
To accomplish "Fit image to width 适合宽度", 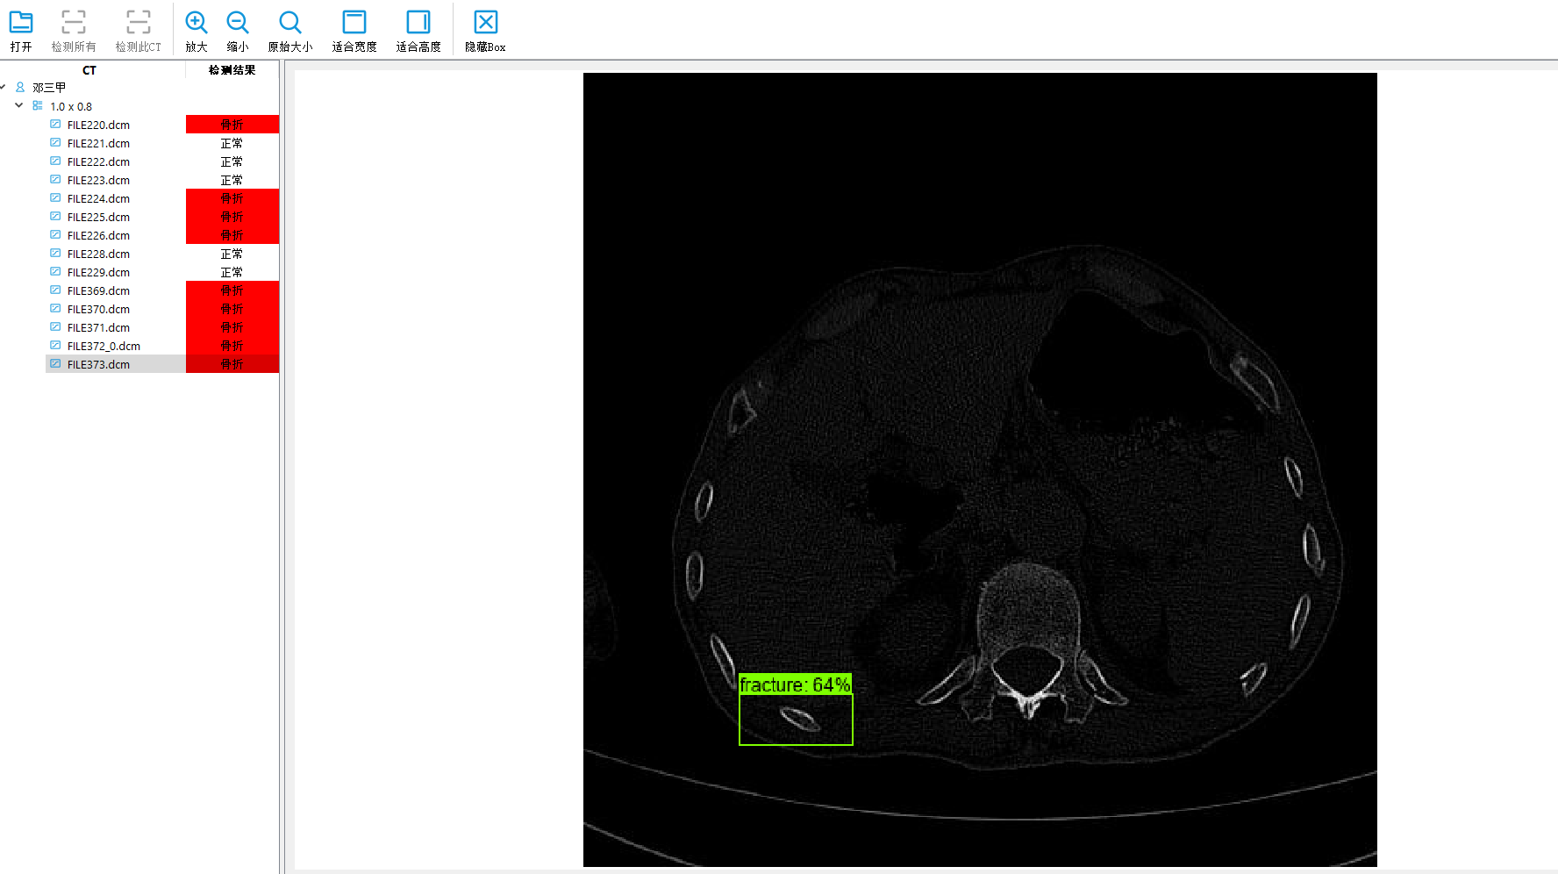I will pos(354,22).
